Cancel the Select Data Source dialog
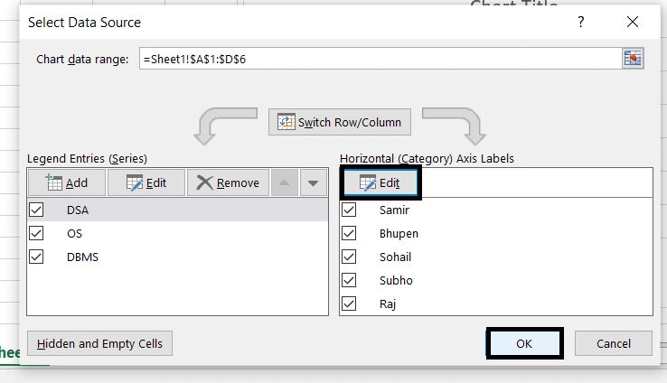 point(614,343)
